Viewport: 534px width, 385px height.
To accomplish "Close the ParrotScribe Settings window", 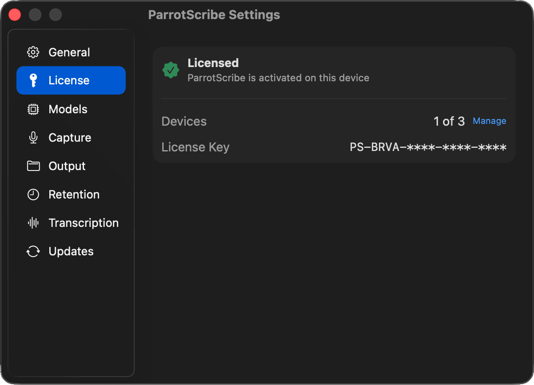I will 15,15.
